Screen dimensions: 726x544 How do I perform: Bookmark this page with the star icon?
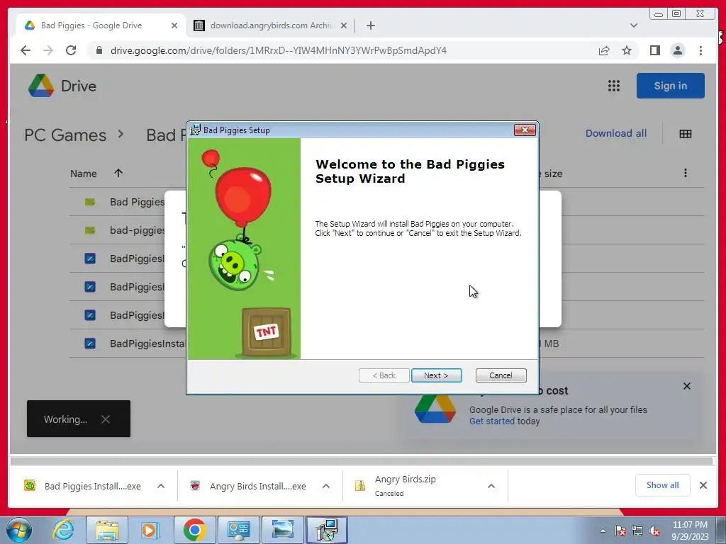tap(627, 50)
